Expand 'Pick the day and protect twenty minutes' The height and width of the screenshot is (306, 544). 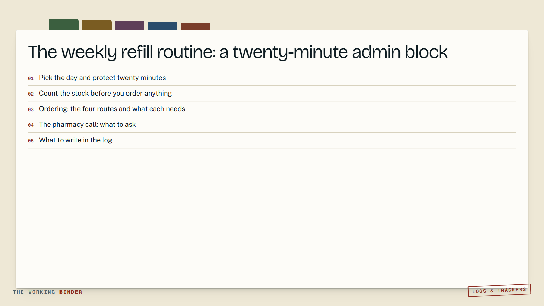272,78
